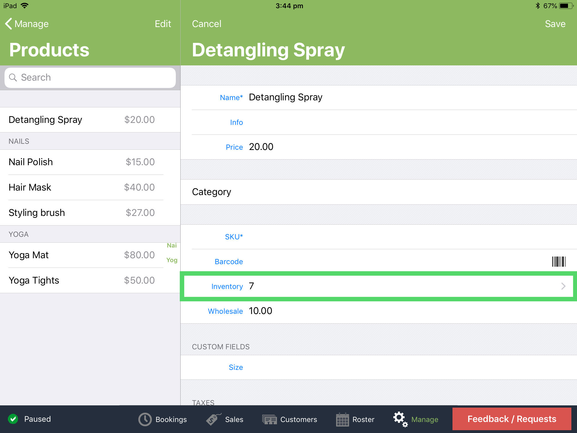Select the Manage tab label
The width and height of the screenshot is (577, 433).
(x=425, y=419)
